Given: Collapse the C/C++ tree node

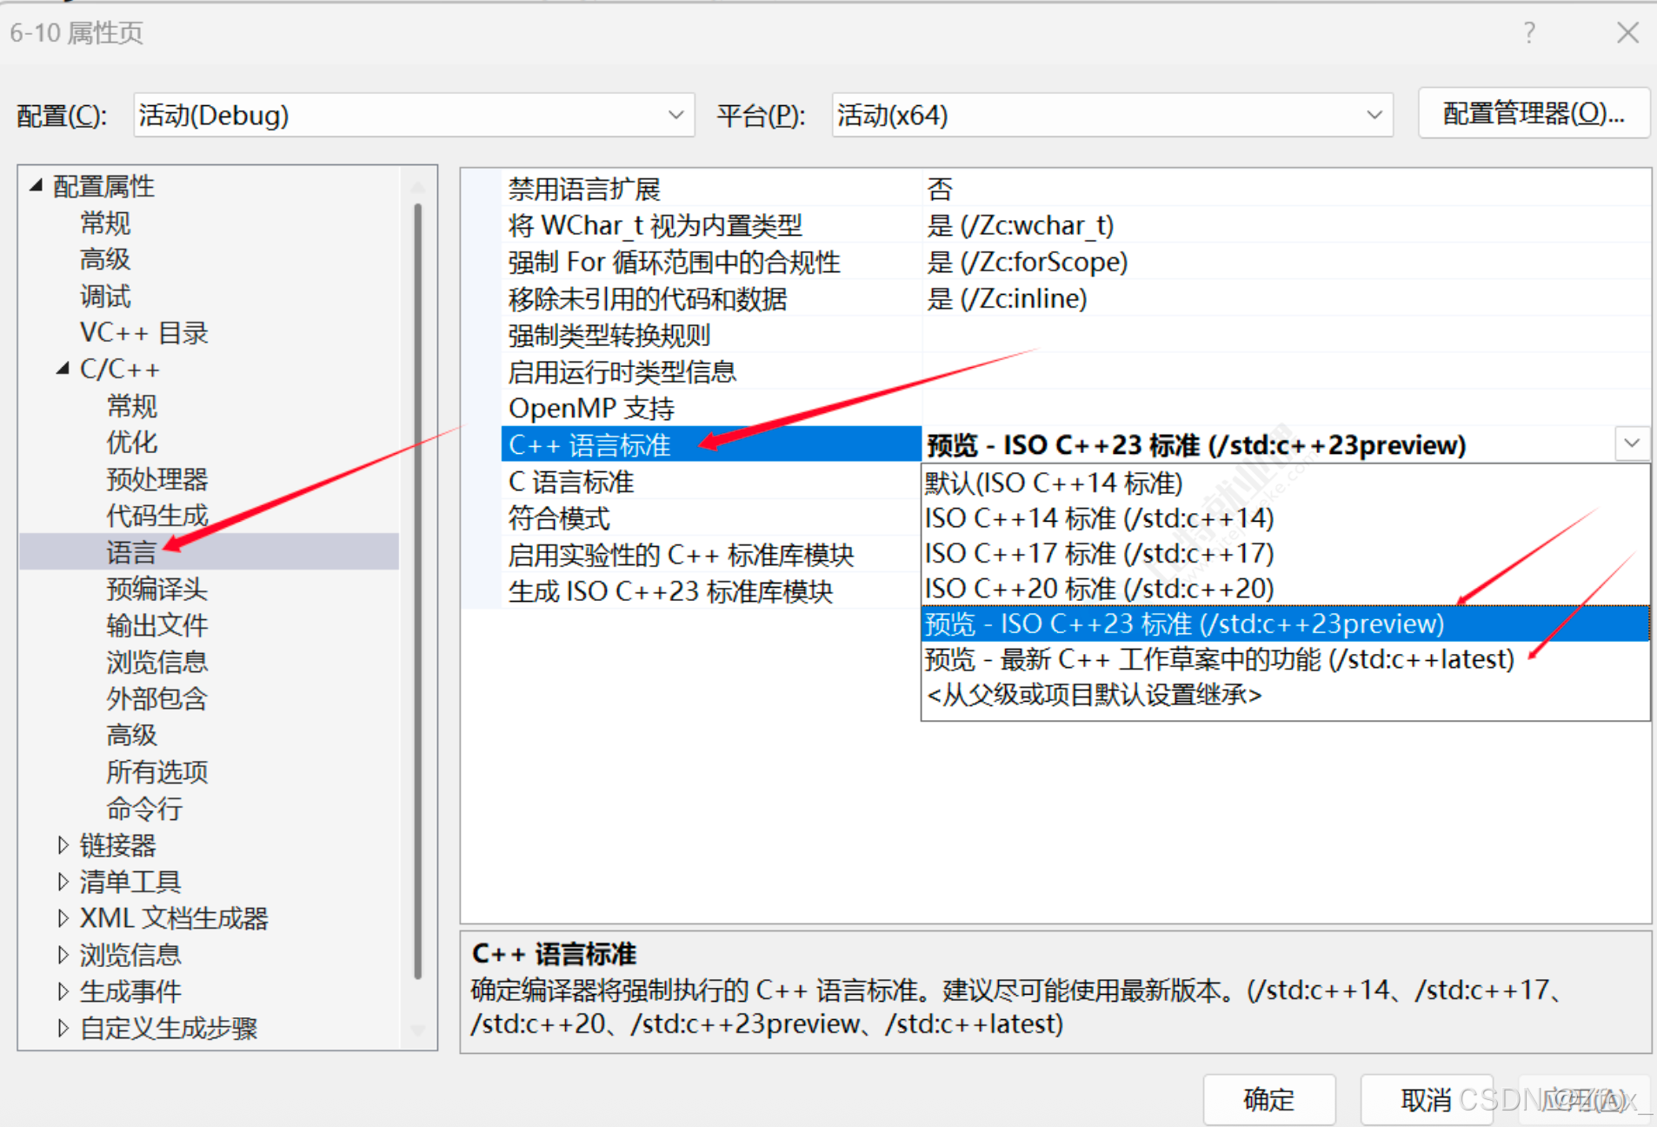Looking at the screenshot, I should click(x=63, y=369).
